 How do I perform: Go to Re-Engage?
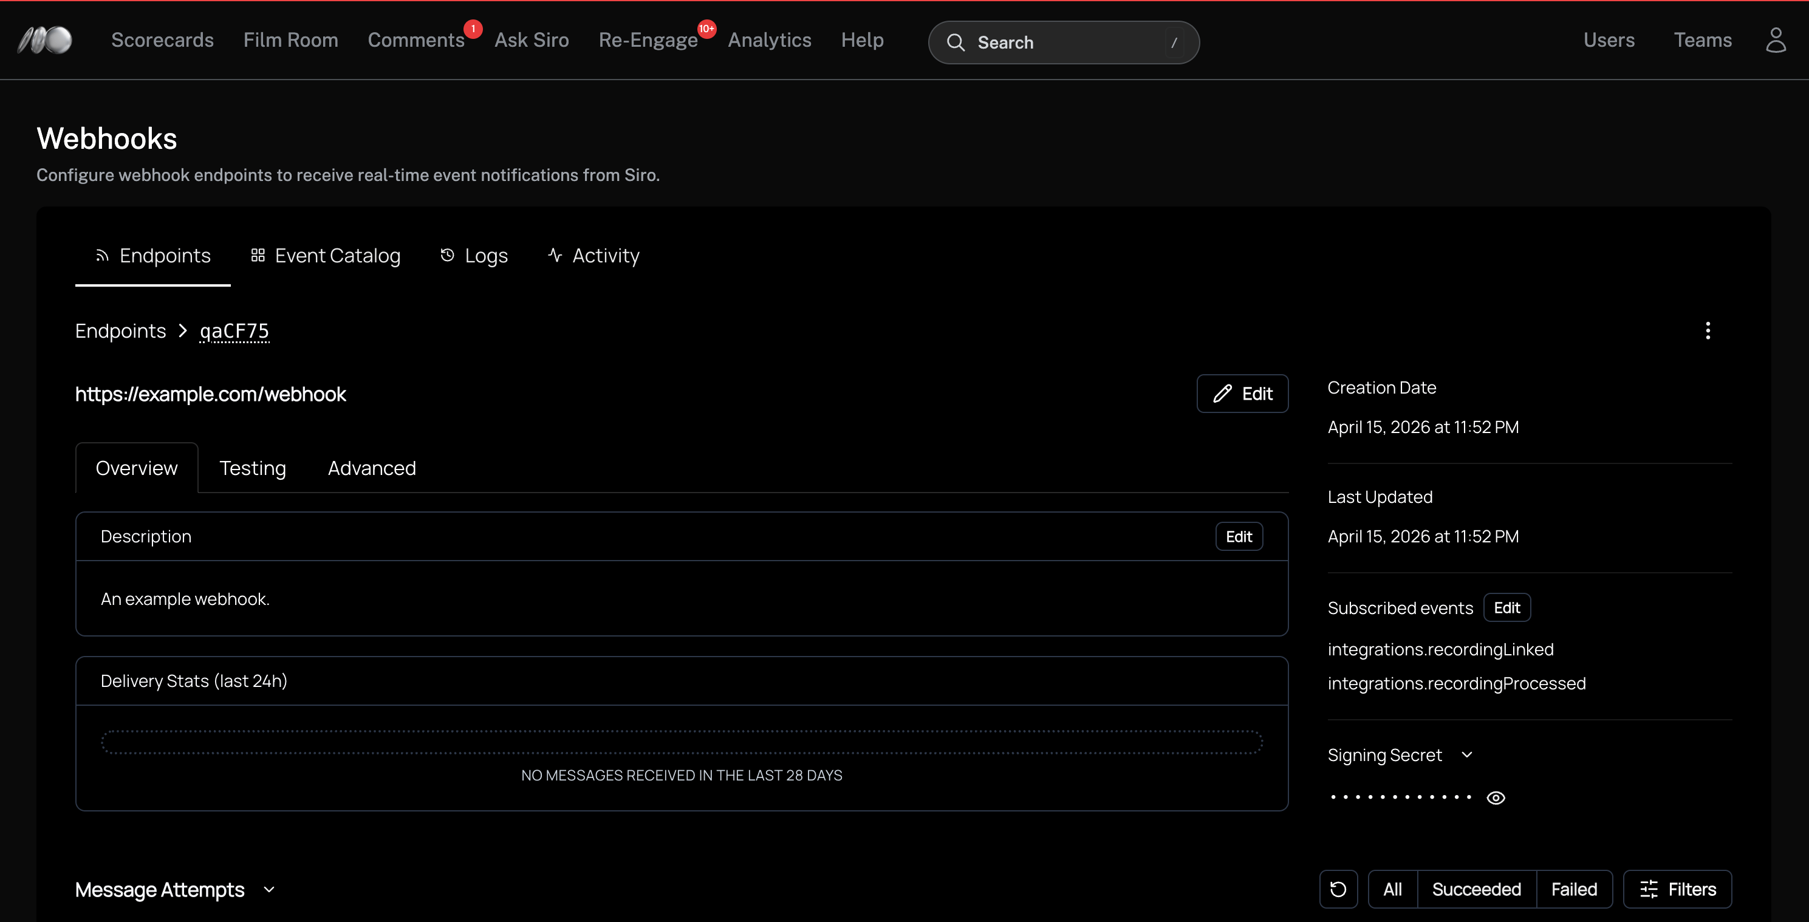click(648, 40)
